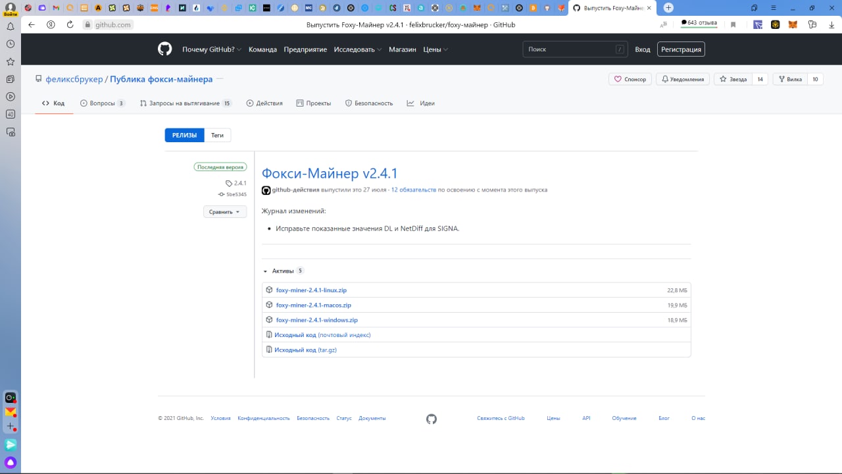Image resolution: width=842 pixels, height=474 pixels.
Task: Reload the page with refresh icon
Action: click(x=70, y=24)
